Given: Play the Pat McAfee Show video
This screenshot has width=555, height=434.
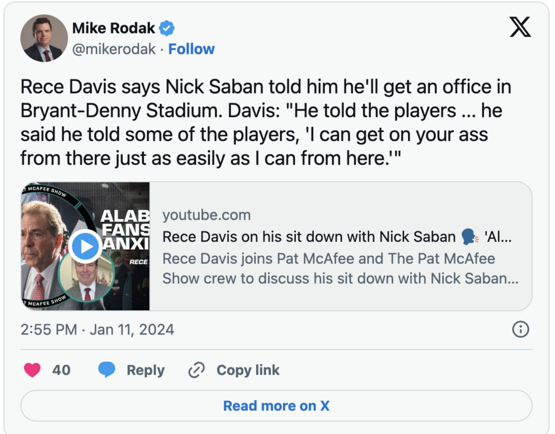Looking at the screenshot, I should pyautogui.click(x=85, y=247).
